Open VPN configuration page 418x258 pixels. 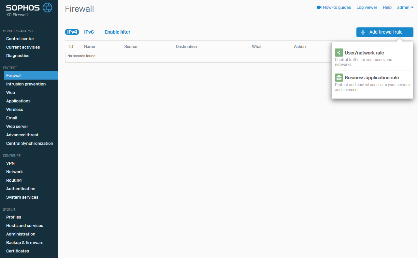(10, 163)
